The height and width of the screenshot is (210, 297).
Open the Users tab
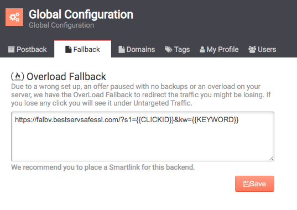pos(262,50)
